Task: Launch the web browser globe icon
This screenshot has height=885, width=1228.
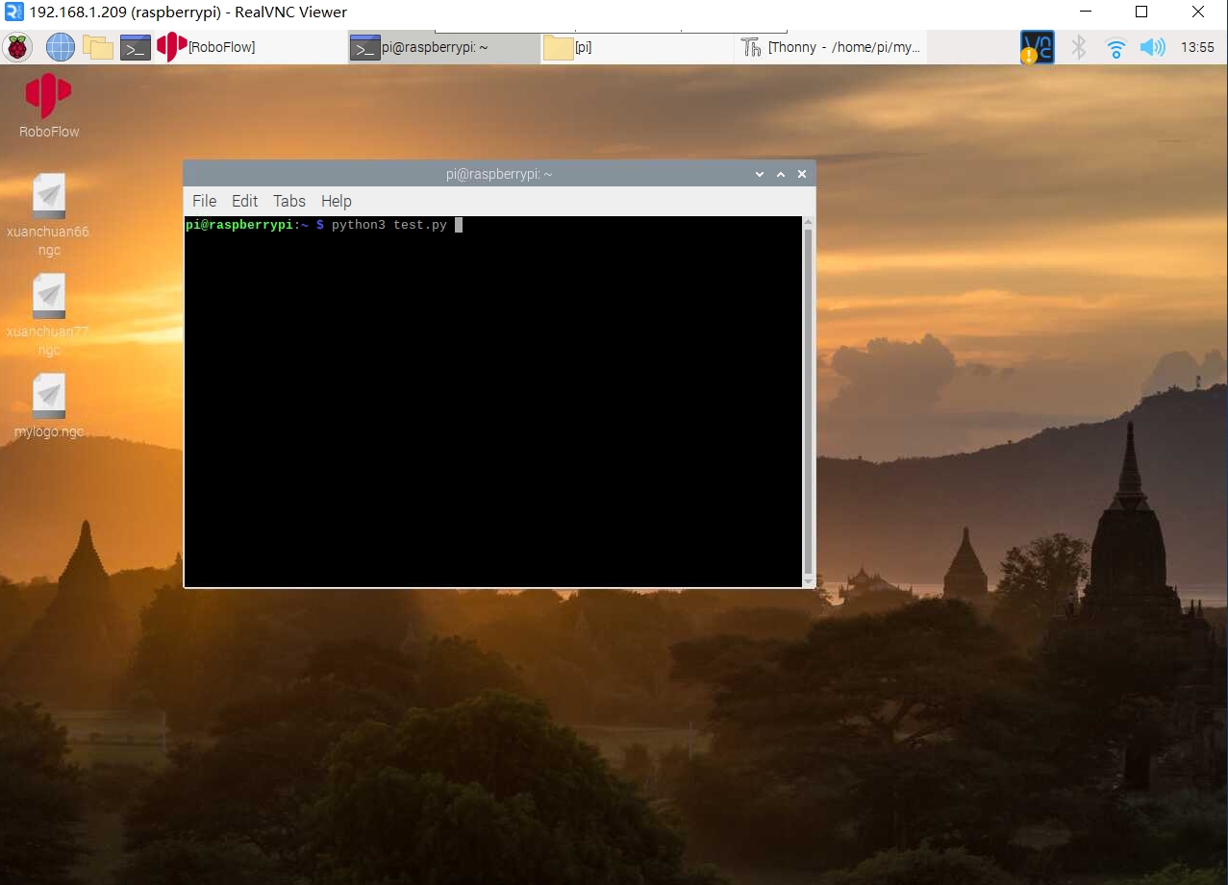Action: 60,47
